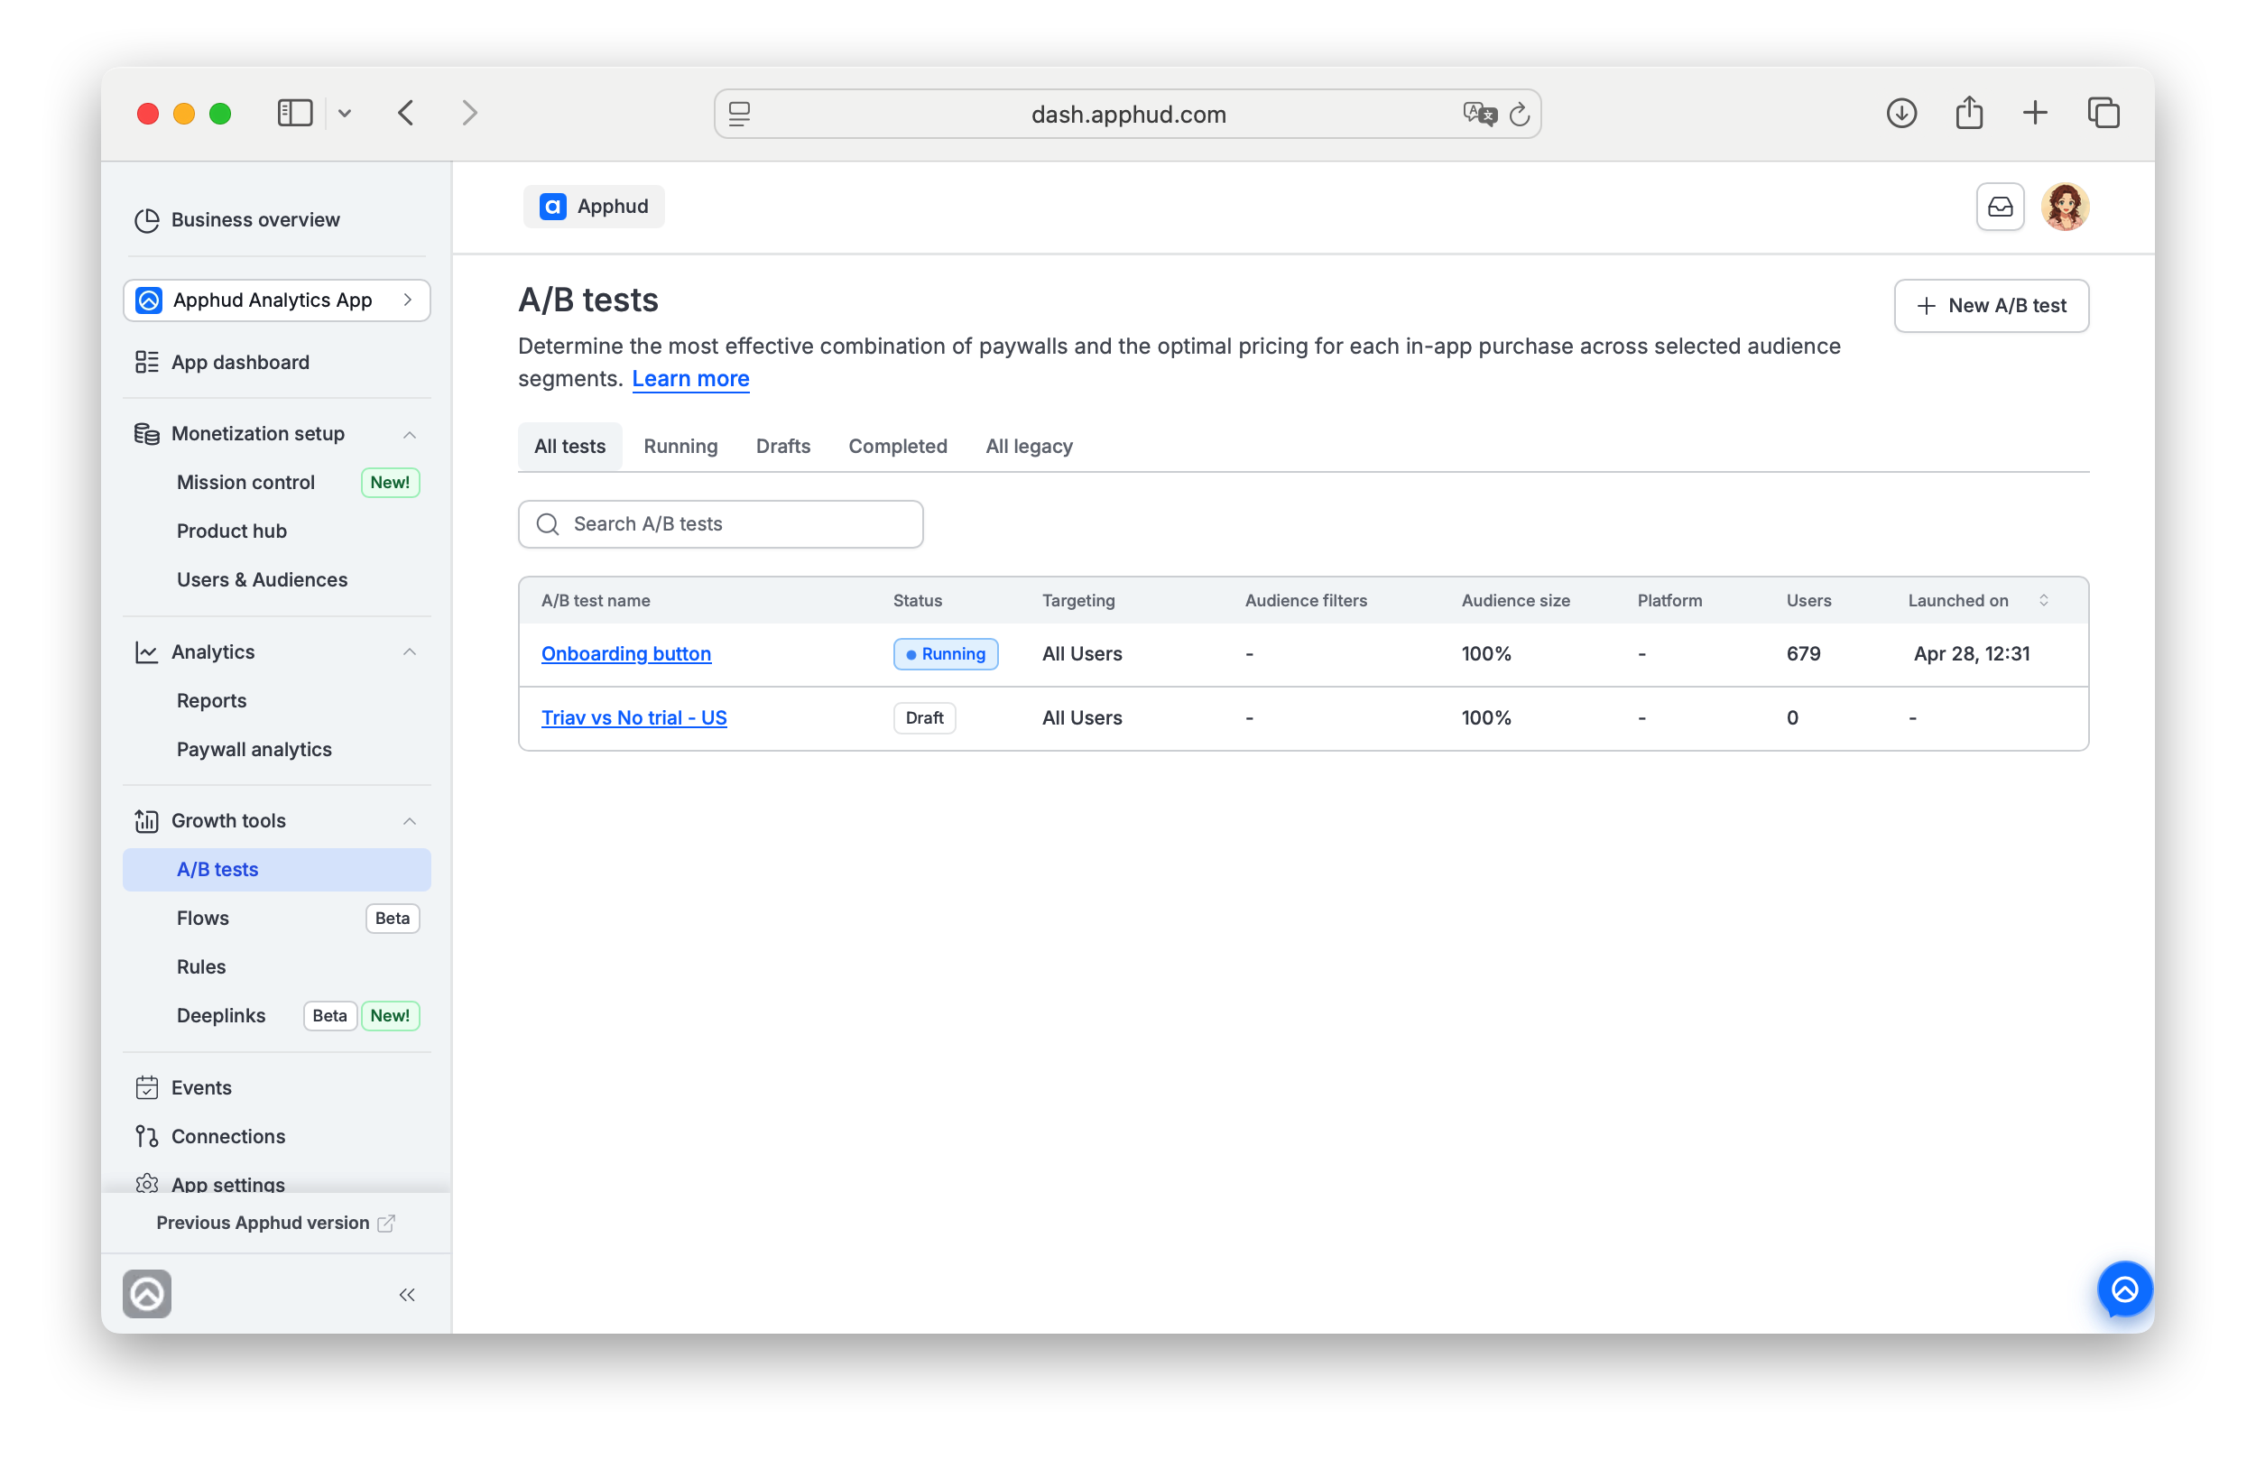The image size is (2256, 1469).
Task: Click the Monetization setup icon
Action: [147, 434]
